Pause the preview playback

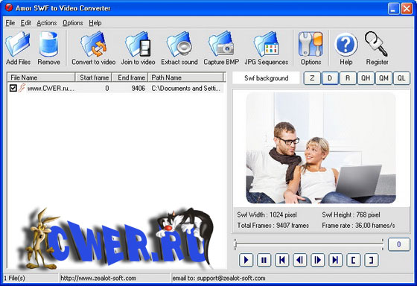tap(264, 260)
